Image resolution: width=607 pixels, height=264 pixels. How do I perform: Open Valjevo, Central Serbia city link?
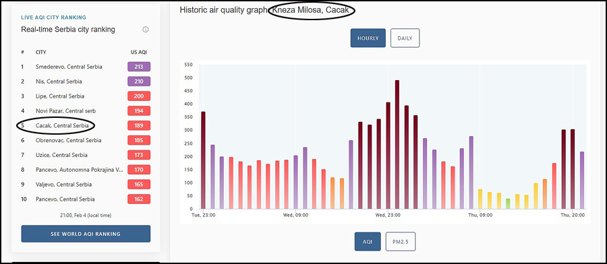(64, 185)
